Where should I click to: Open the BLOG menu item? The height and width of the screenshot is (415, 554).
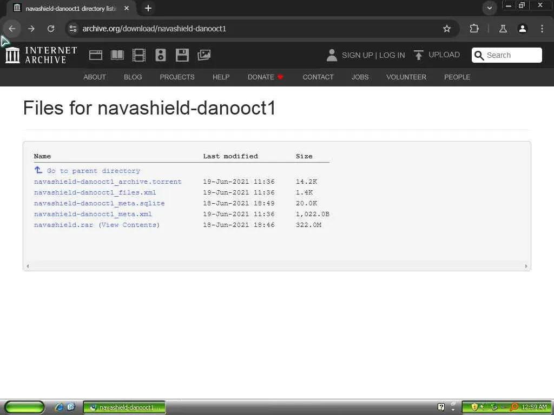coord(133,77)
